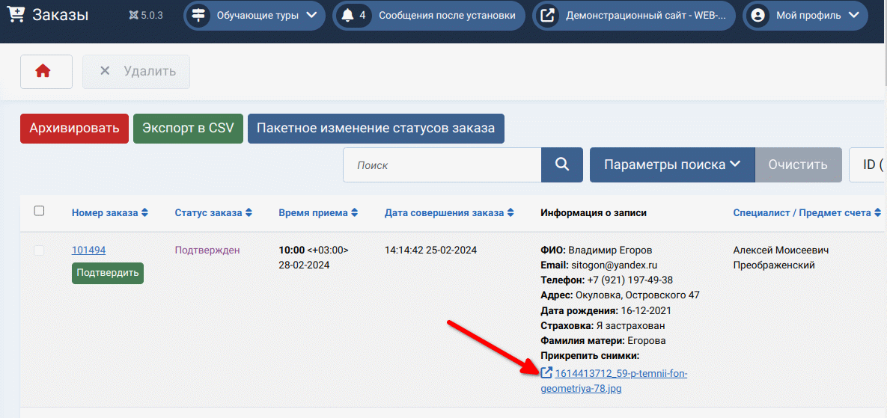
Task: Click the bell notifications icon
Action: click(x=347, y=16)
